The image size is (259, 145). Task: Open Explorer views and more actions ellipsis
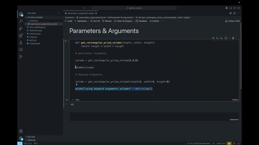pyautogui.click(x=59, y=13)
